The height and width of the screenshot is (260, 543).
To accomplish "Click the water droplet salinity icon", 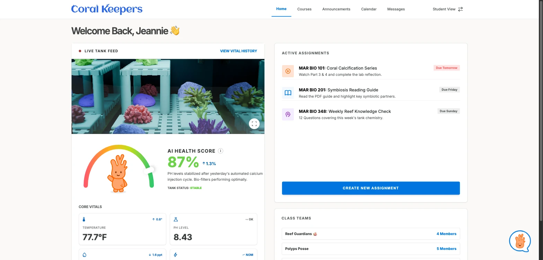I will pyautogui.click(x=85, y=255).
